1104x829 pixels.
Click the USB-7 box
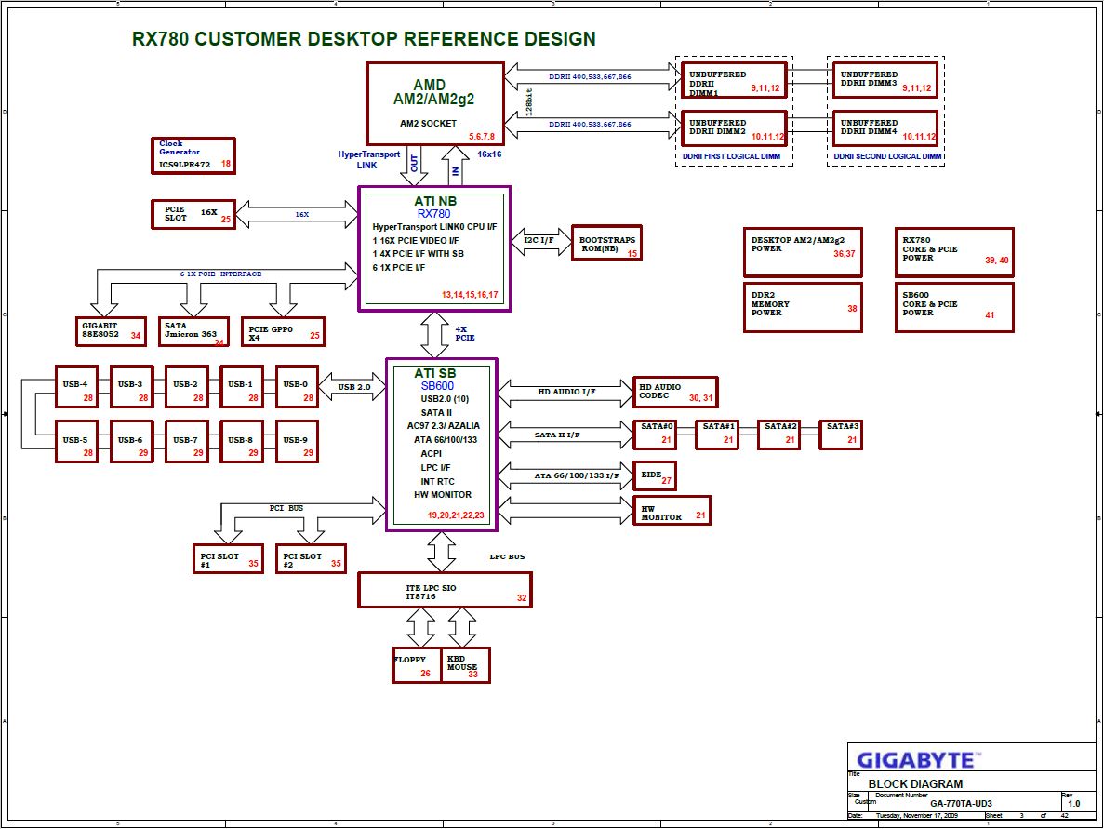tap(187, 442)
